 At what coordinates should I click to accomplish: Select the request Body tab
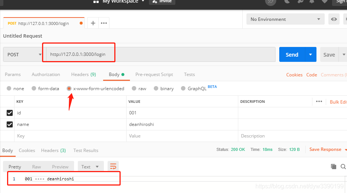pyautogui.click(x=117, y=75)
